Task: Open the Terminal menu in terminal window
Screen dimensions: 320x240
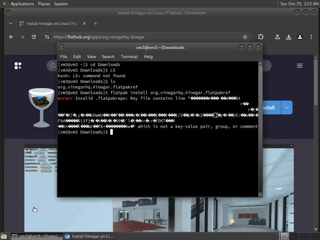Action: pos(129,57)
